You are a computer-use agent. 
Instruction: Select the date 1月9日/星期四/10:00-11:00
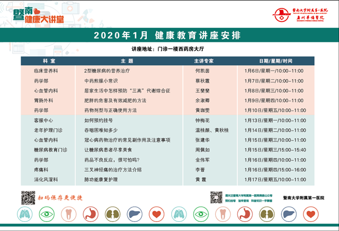[x=274, y=101]
